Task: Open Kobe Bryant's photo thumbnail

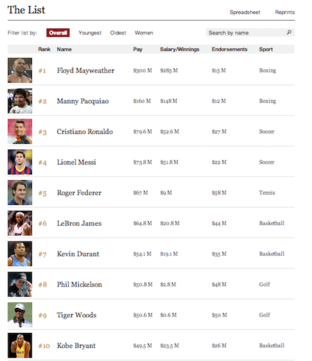Action: click(x=20, y=345)
